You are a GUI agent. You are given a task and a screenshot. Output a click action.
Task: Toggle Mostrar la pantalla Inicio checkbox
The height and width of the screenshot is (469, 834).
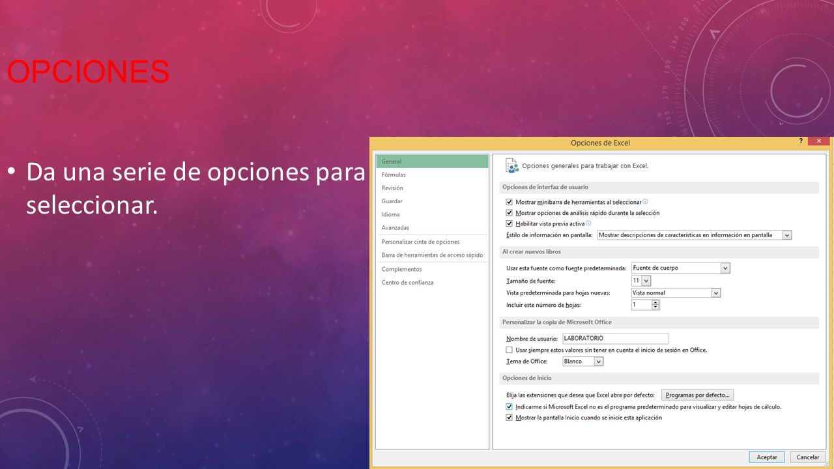click(x=510, y=418)
